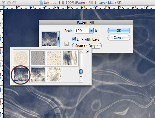Click the pattern picker resize grip
The height and width of the screenshot is (118, 155).
(x=89, y=83)
